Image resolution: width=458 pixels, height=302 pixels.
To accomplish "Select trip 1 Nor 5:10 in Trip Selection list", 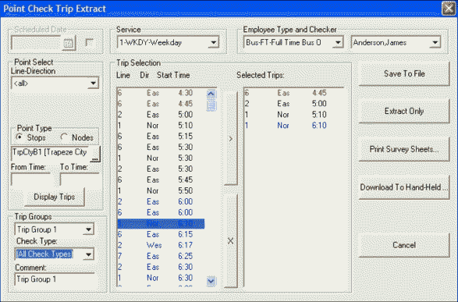I will click(162, 126).
